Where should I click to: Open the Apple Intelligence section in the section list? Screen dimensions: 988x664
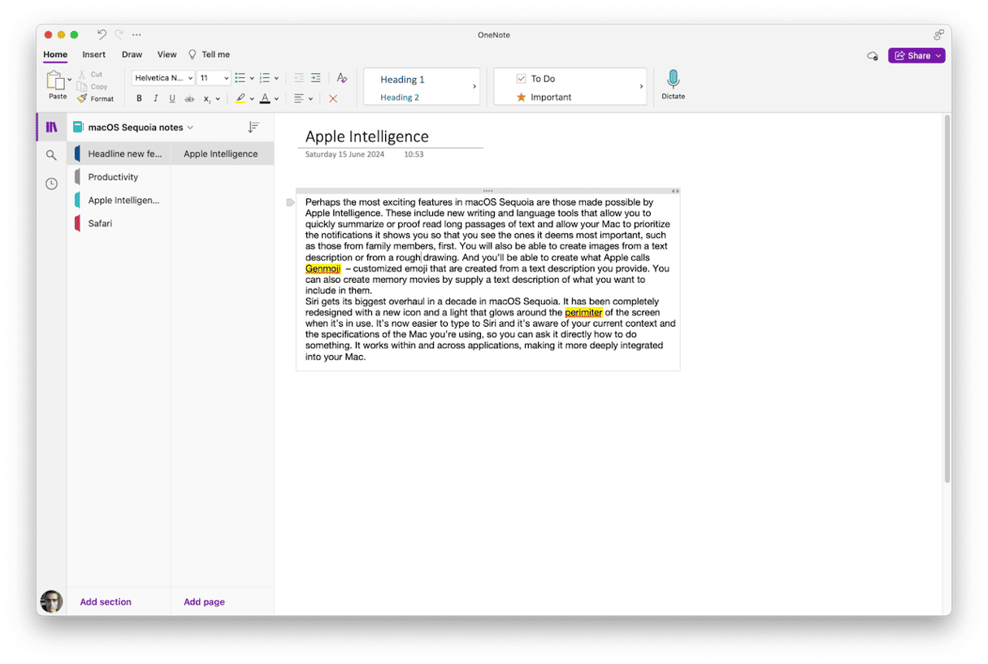pyautogui.click(x=119, y=200)
